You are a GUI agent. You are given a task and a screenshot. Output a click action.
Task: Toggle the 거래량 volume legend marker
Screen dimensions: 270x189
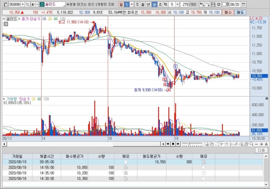(4, 99)
